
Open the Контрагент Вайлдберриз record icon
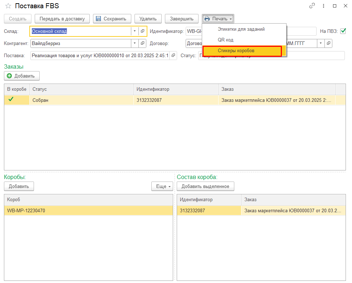click(x=142, y=43)
